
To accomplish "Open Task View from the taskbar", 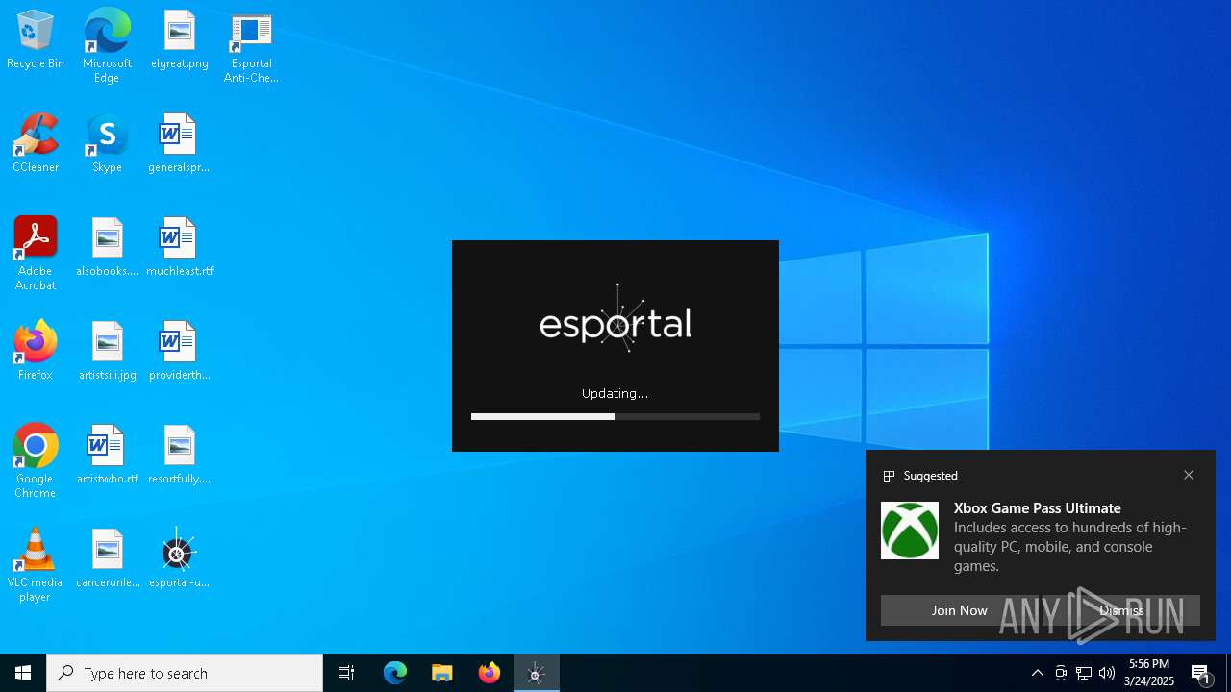I will [x=346, y=673].
